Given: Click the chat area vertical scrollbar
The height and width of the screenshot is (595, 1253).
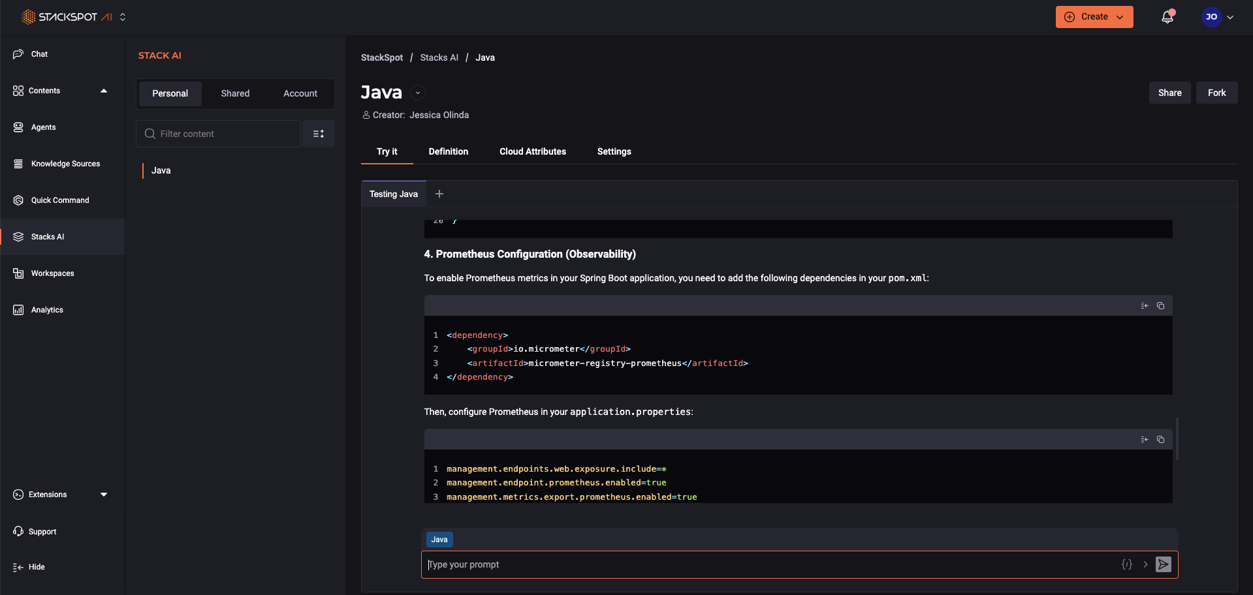Looking at the screenshot, I should coord(1177,439).
